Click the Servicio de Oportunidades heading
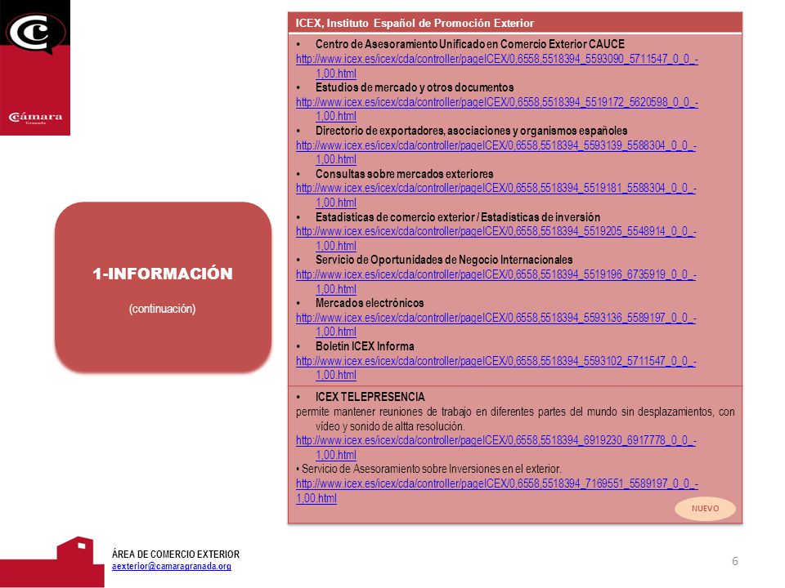 click(443, 260)
